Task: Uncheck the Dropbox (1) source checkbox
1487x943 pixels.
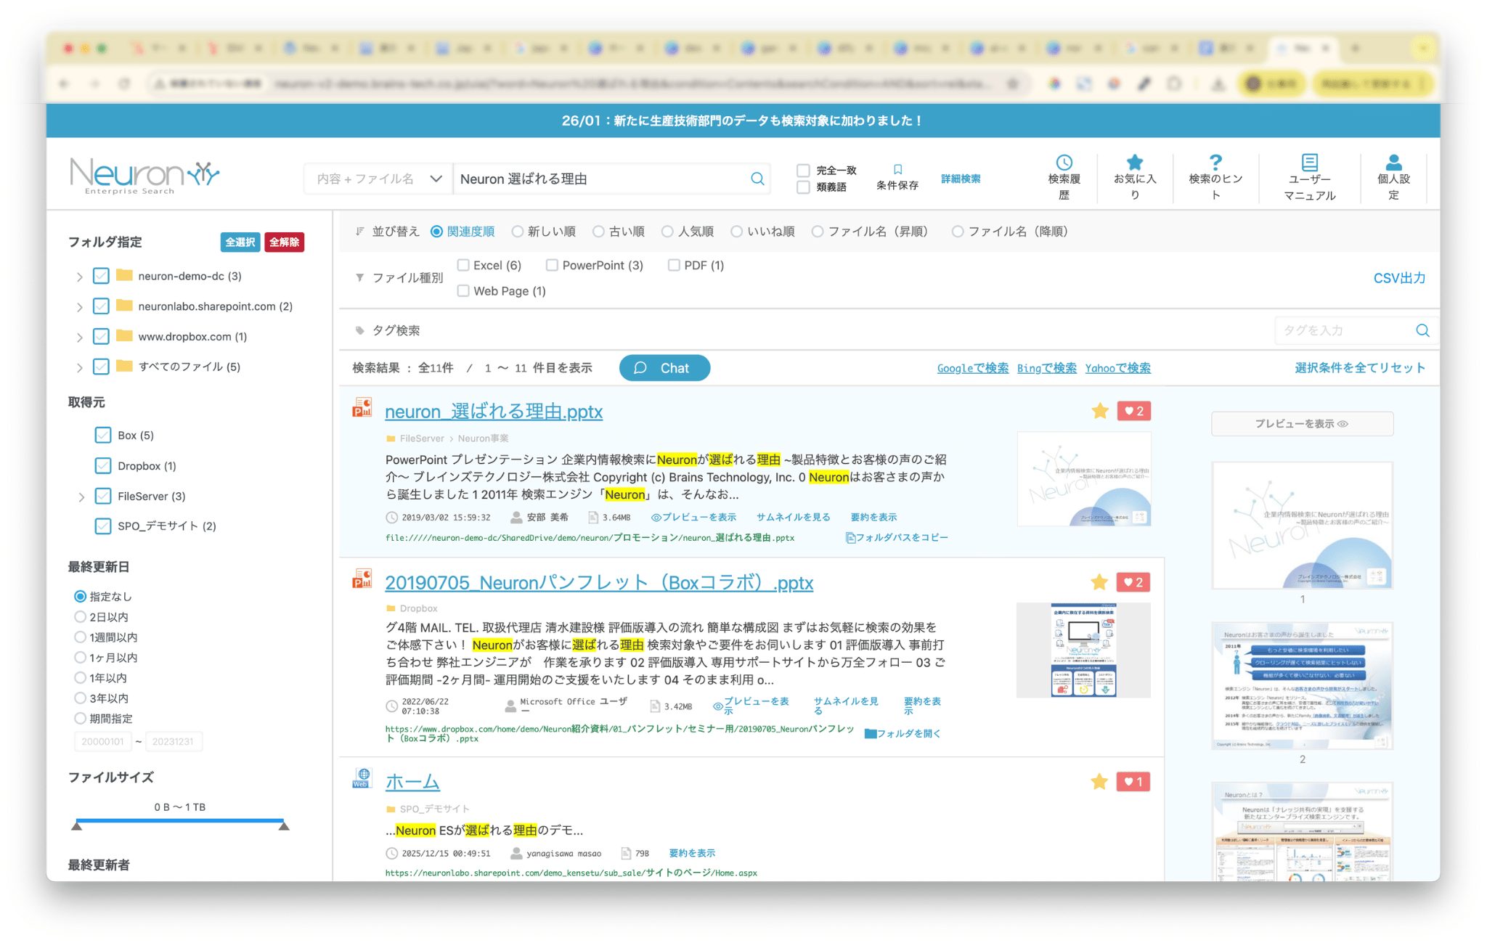Action: tap(103, 466)
